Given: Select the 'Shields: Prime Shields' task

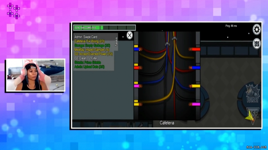Looking at the screenshot, I should pos(88,63).
